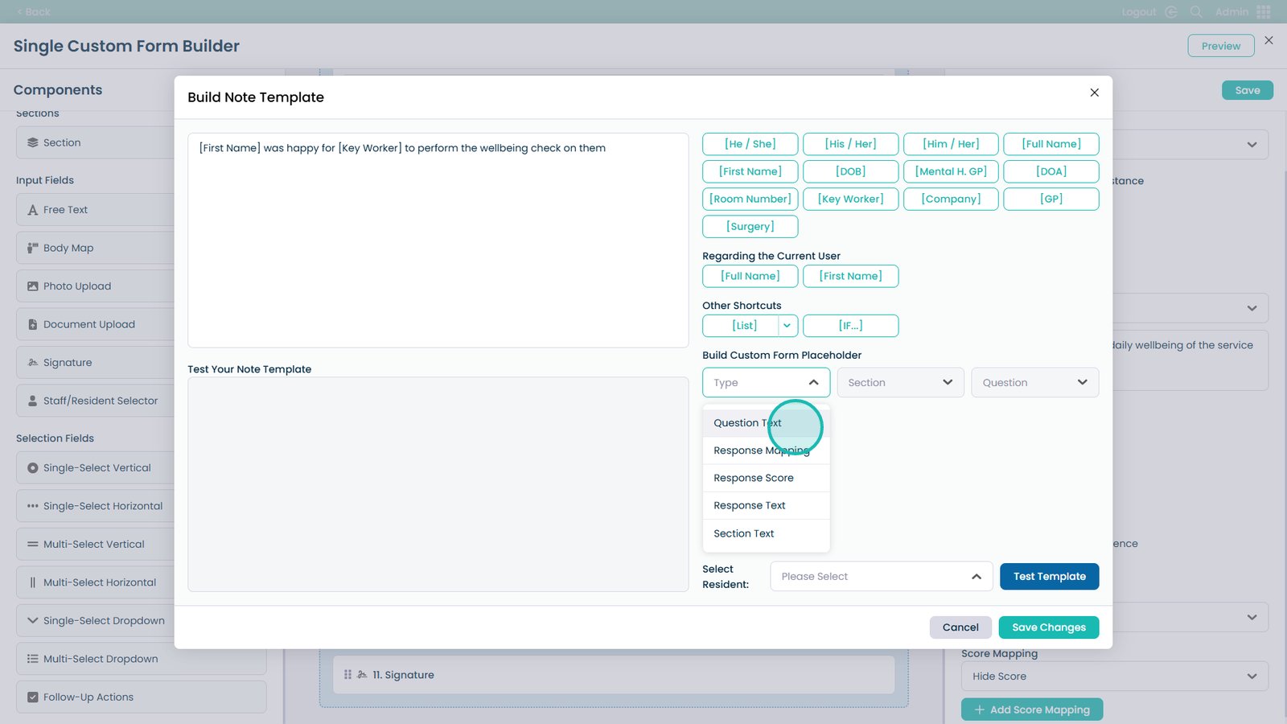1287x724 pixels.
Task: Open the Section placeholder dropdown
Action: click(x=899, y=383)
